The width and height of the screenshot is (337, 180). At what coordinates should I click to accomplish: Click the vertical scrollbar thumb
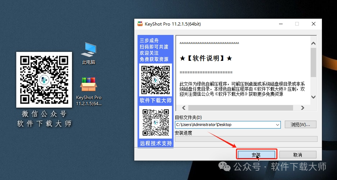click(313, 62)
